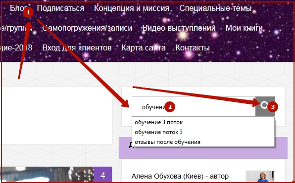Click red annotation marker number 3
The height and width of the screenshot is (183, 295).
click(273, 107)
